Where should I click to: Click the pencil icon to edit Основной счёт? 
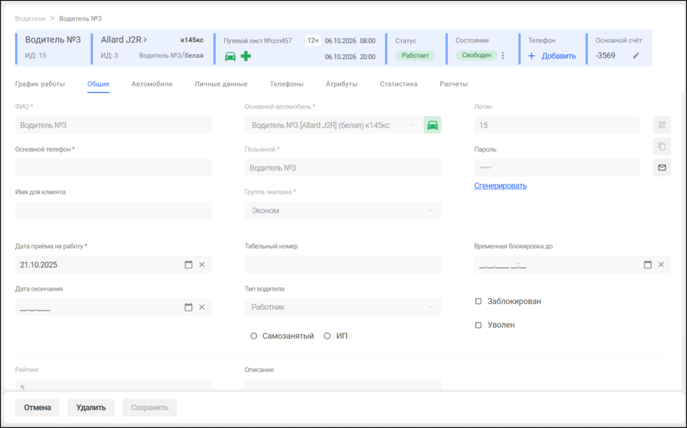[636, 56]
